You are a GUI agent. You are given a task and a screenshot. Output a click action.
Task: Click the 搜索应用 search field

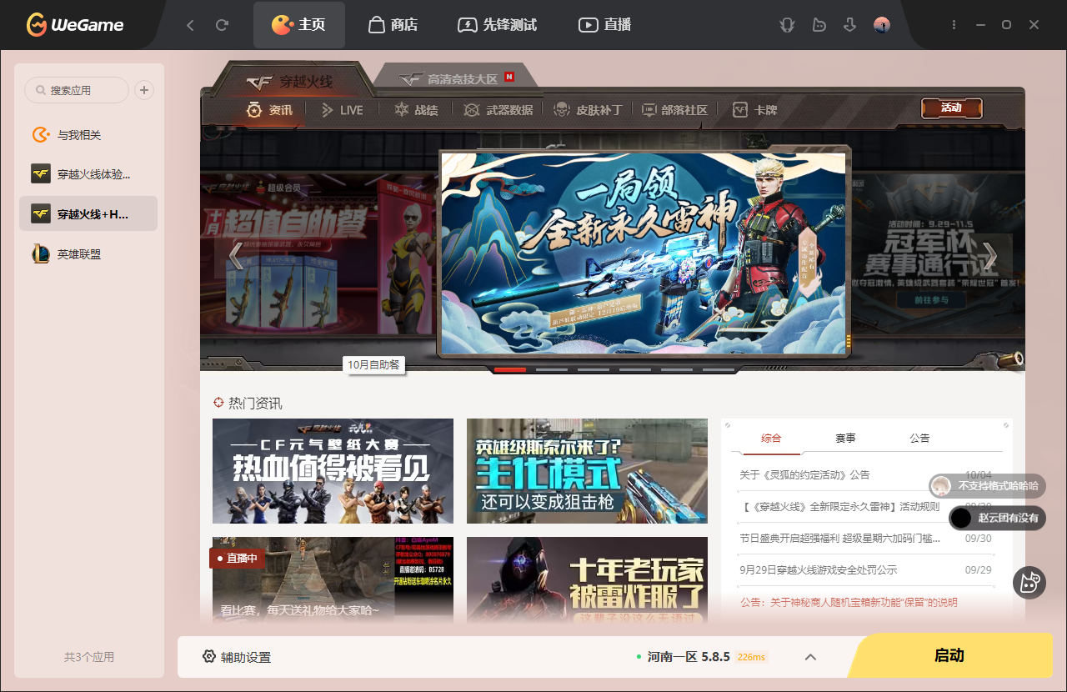(x=77, y=90)
